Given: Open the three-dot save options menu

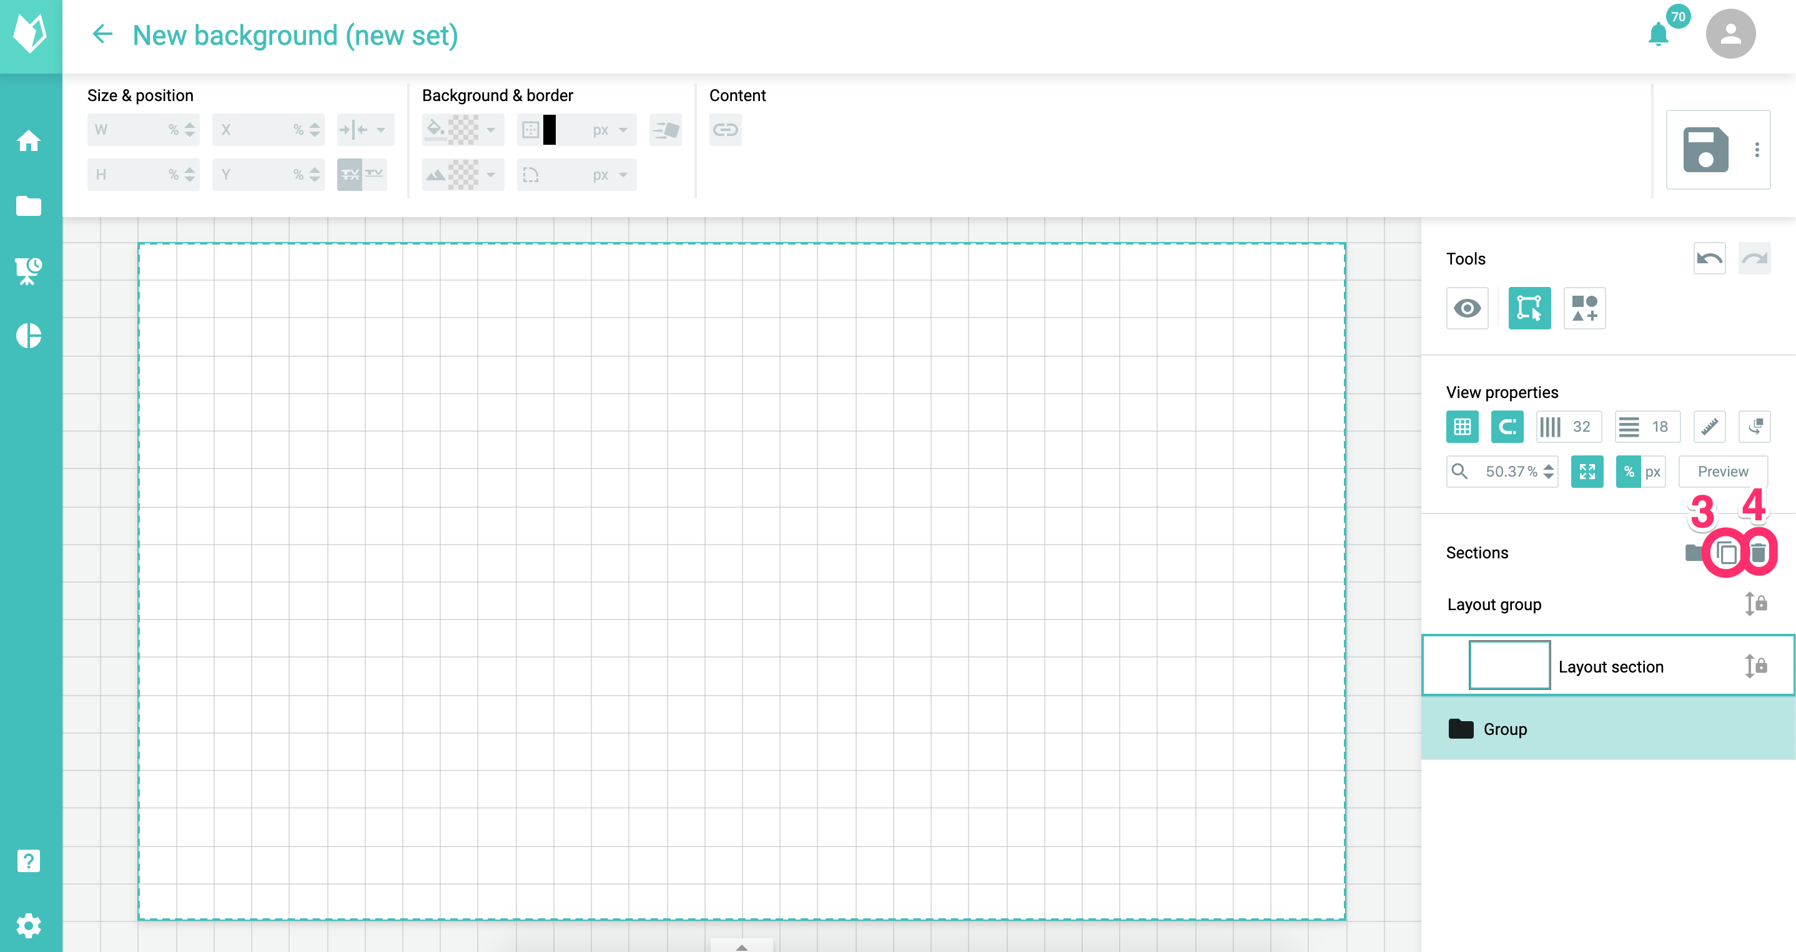Looking at the screenshot, I should (1756, 150).
